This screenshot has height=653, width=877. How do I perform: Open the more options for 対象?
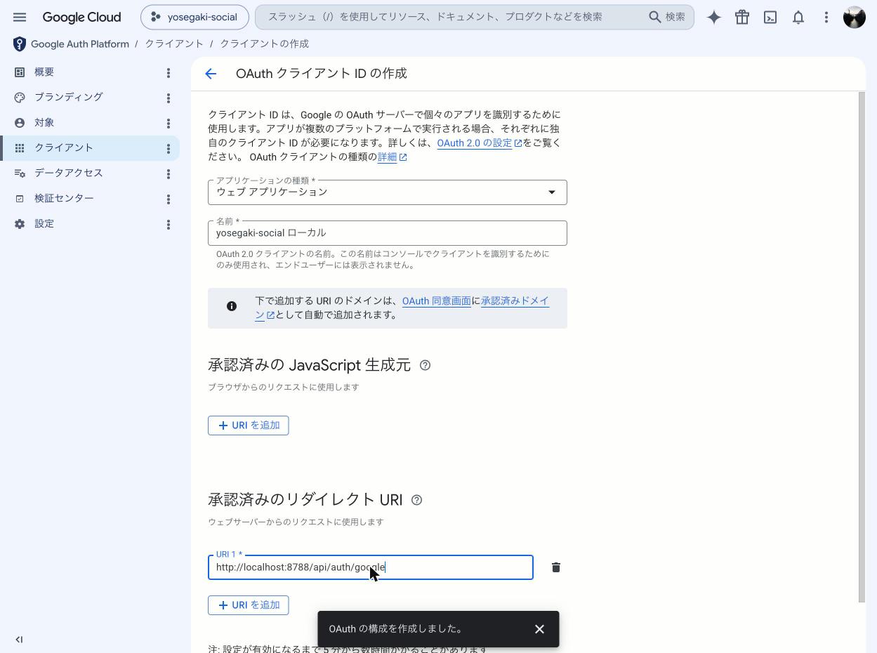(169, 124)
